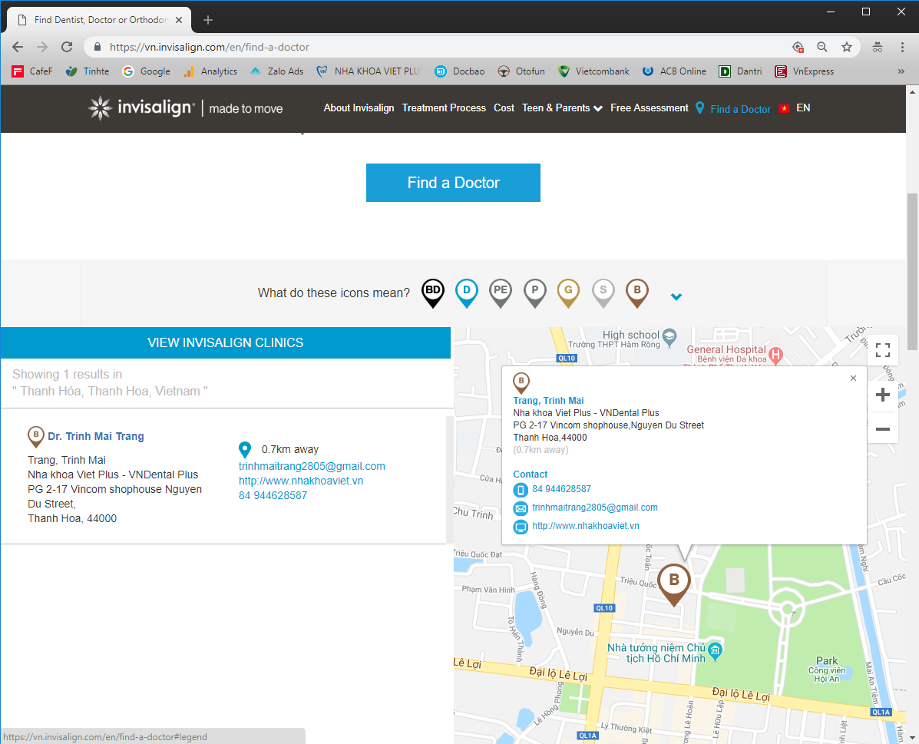Open Tinhte bookmark
The height and width of the screenshot is (744, 919).
88,71
